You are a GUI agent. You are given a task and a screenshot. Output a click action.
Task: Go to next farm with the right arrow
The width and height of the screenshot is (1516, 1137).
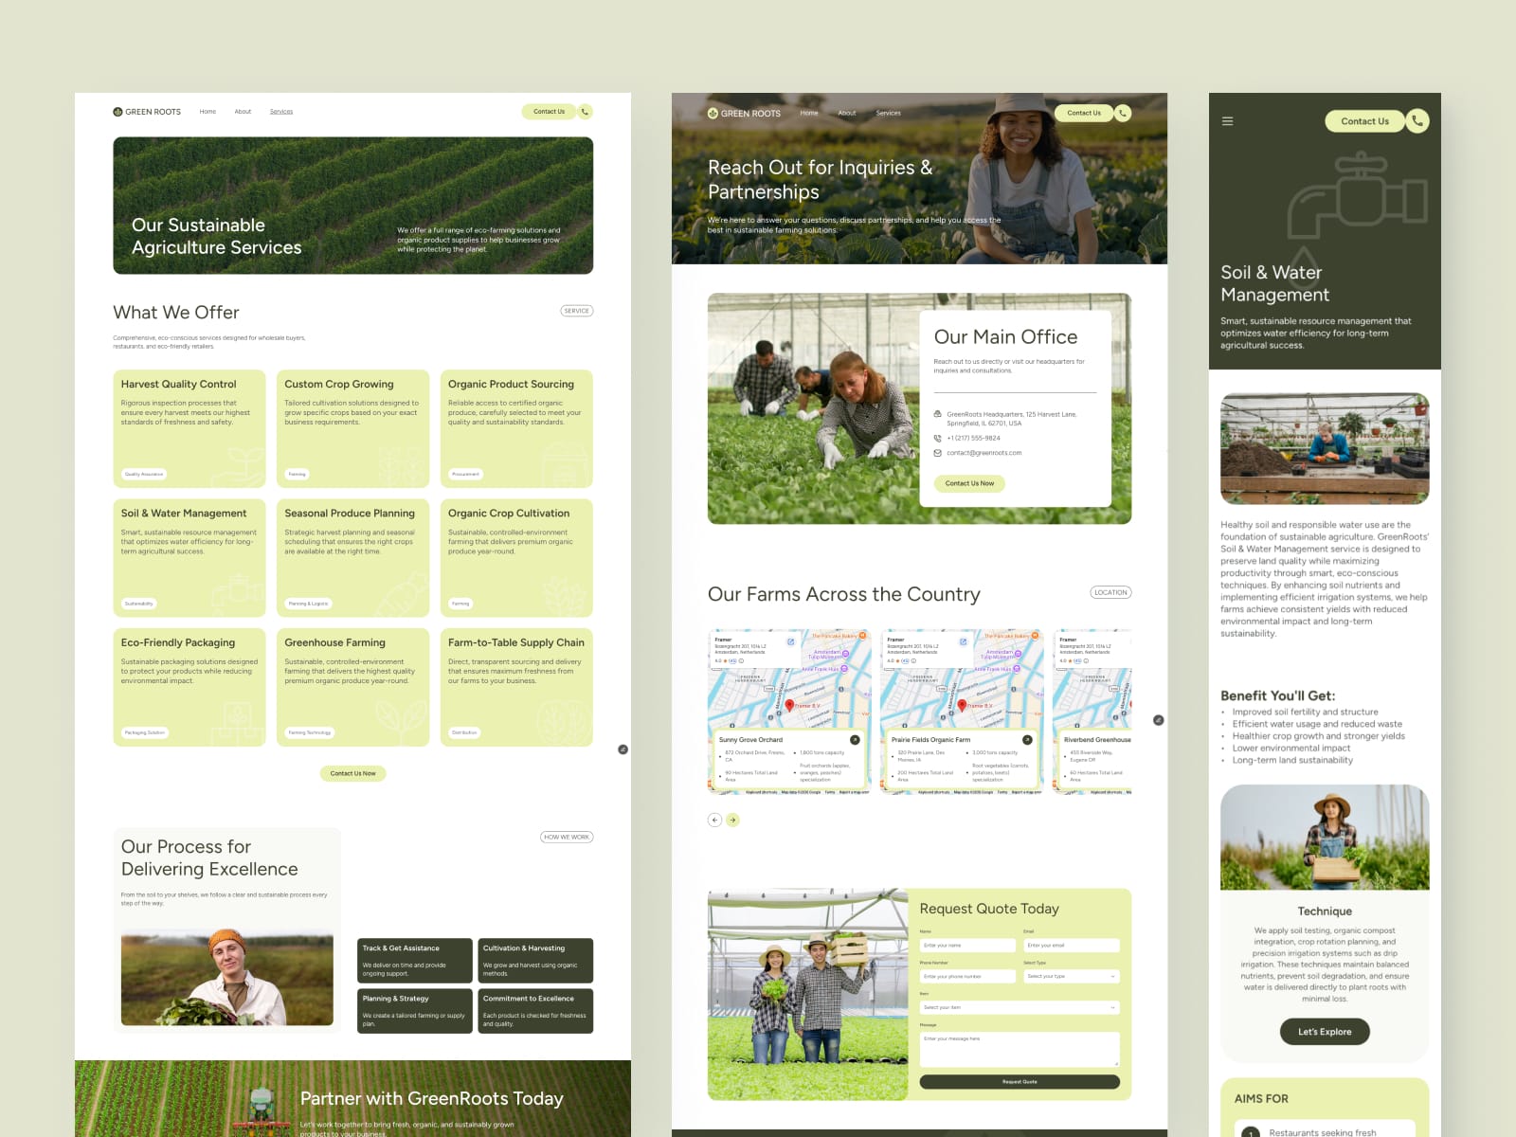[732, 821]
